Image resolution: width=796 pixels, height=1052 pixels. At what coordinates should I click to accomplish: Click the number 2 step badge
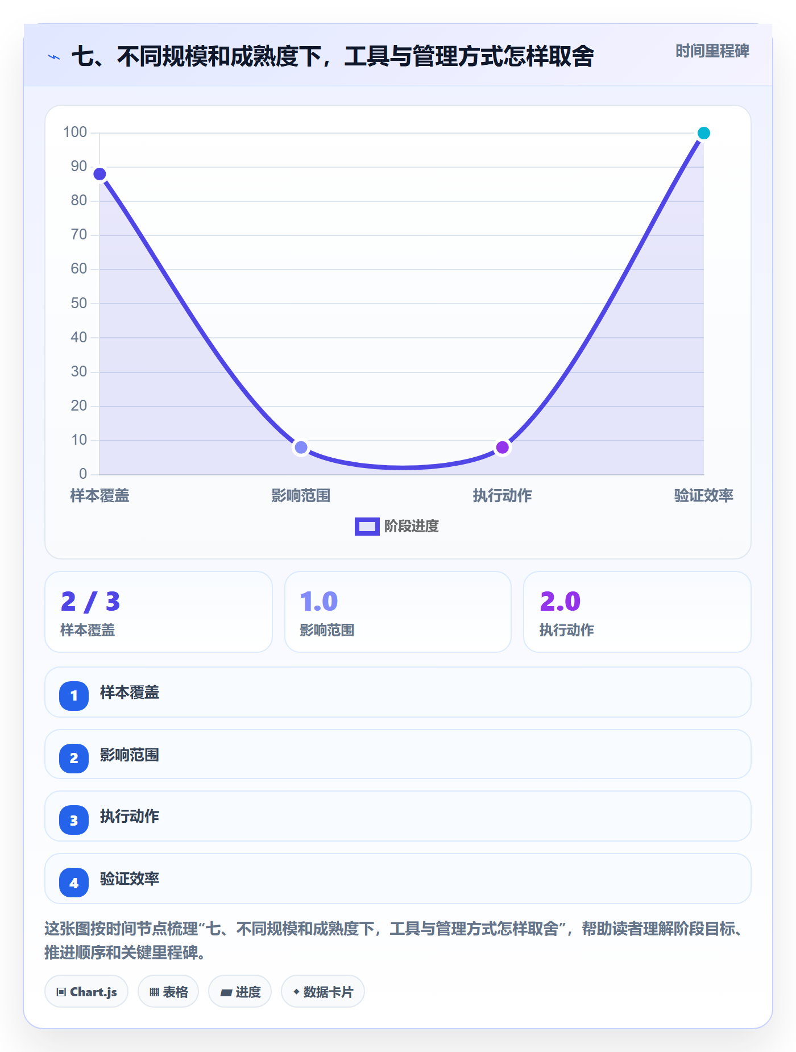[74, 758]
